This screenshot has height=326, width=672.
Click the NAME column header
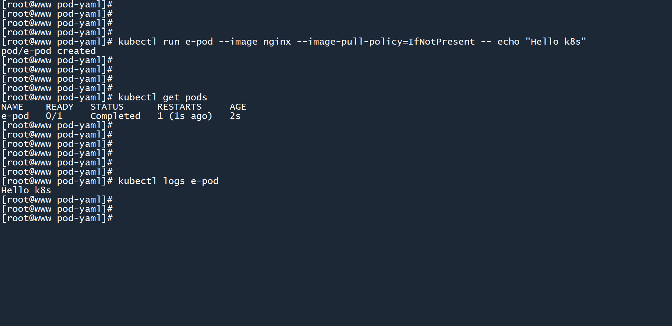coord(12,107)
